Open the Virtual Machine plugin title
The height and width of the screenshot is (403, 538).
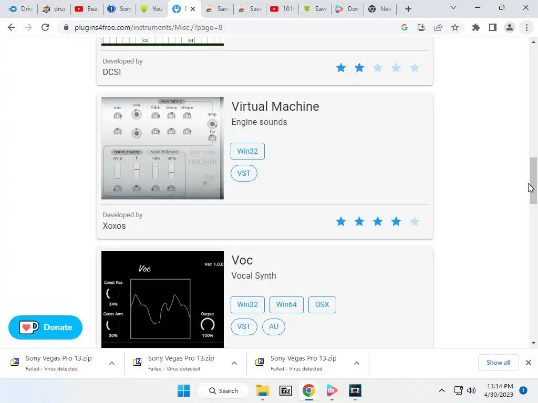click(x=275, y=106)
